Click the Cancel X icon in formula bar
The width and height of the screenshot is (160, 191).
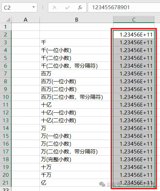pyautogui.click(x=55, y=7)
